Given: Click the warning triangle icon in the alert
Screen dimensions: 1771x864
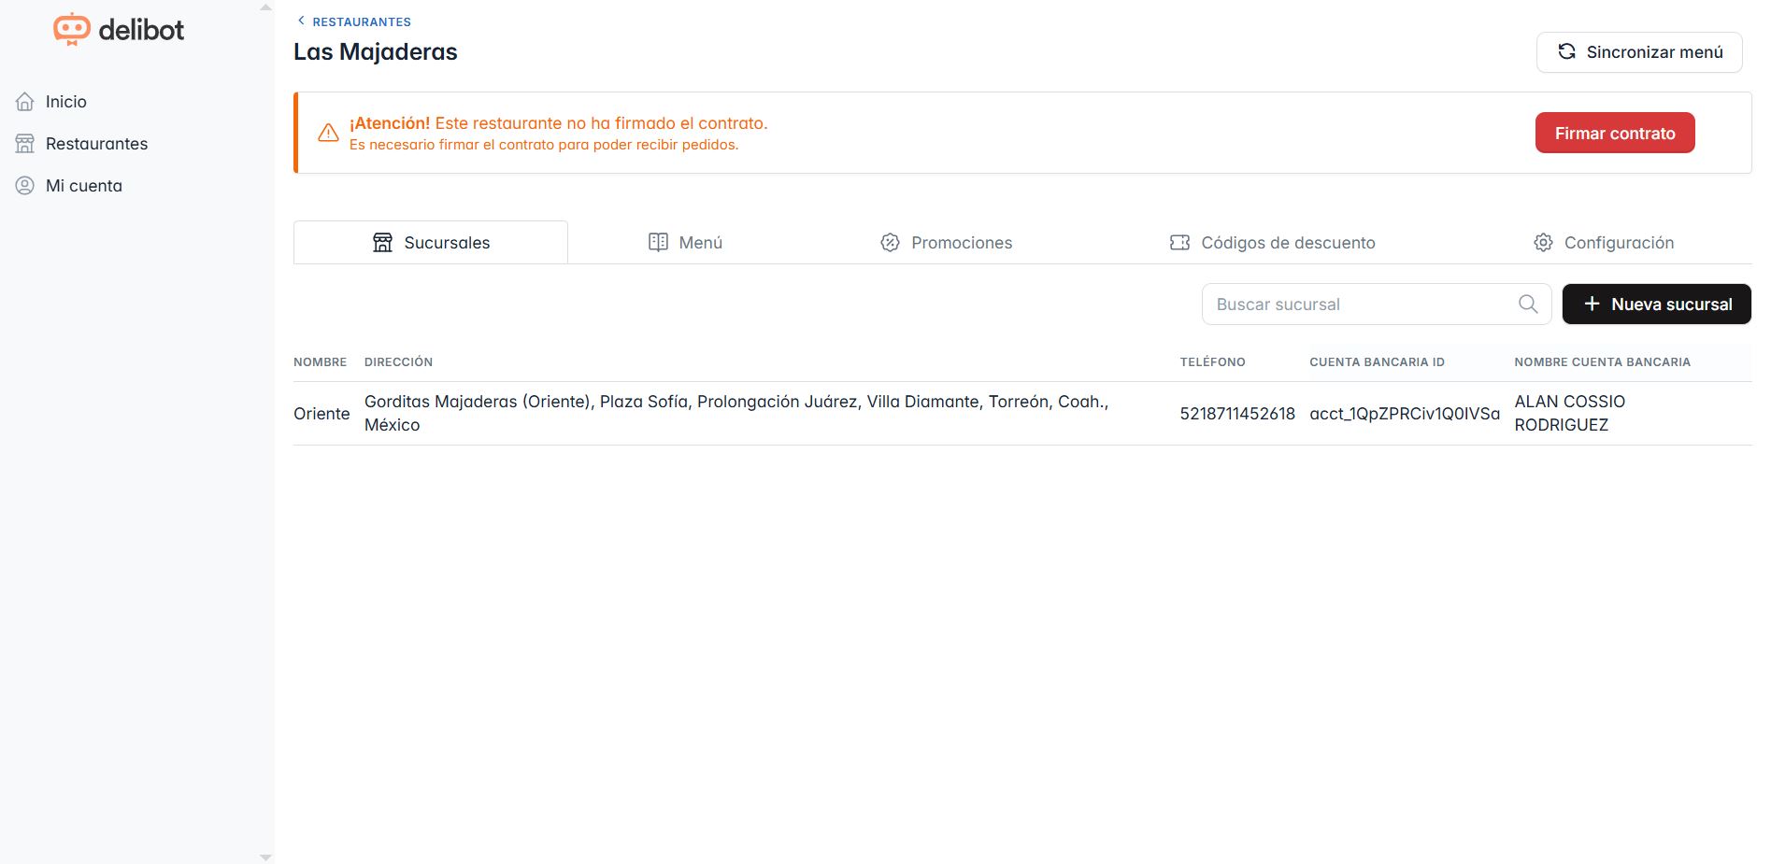Looking at the screenshot, I should point(328,134).
